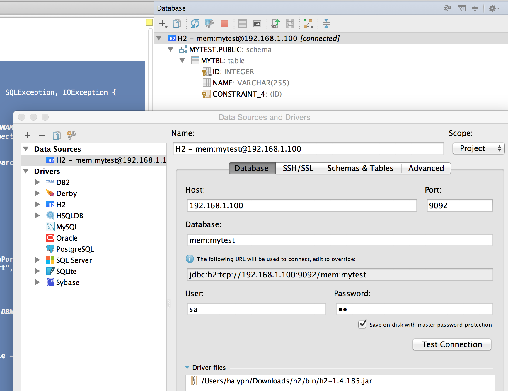Collapse the Data Sources tree group
Screen dimensions: 508x391
[x=26, y=149]
